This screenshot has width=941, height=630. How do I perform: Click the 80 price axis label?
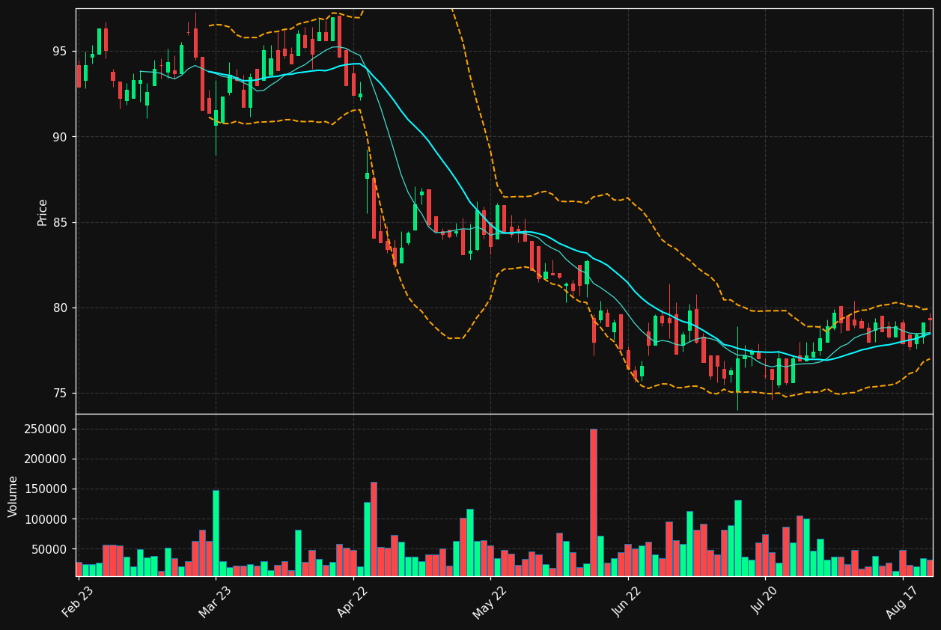click(59, 308)
